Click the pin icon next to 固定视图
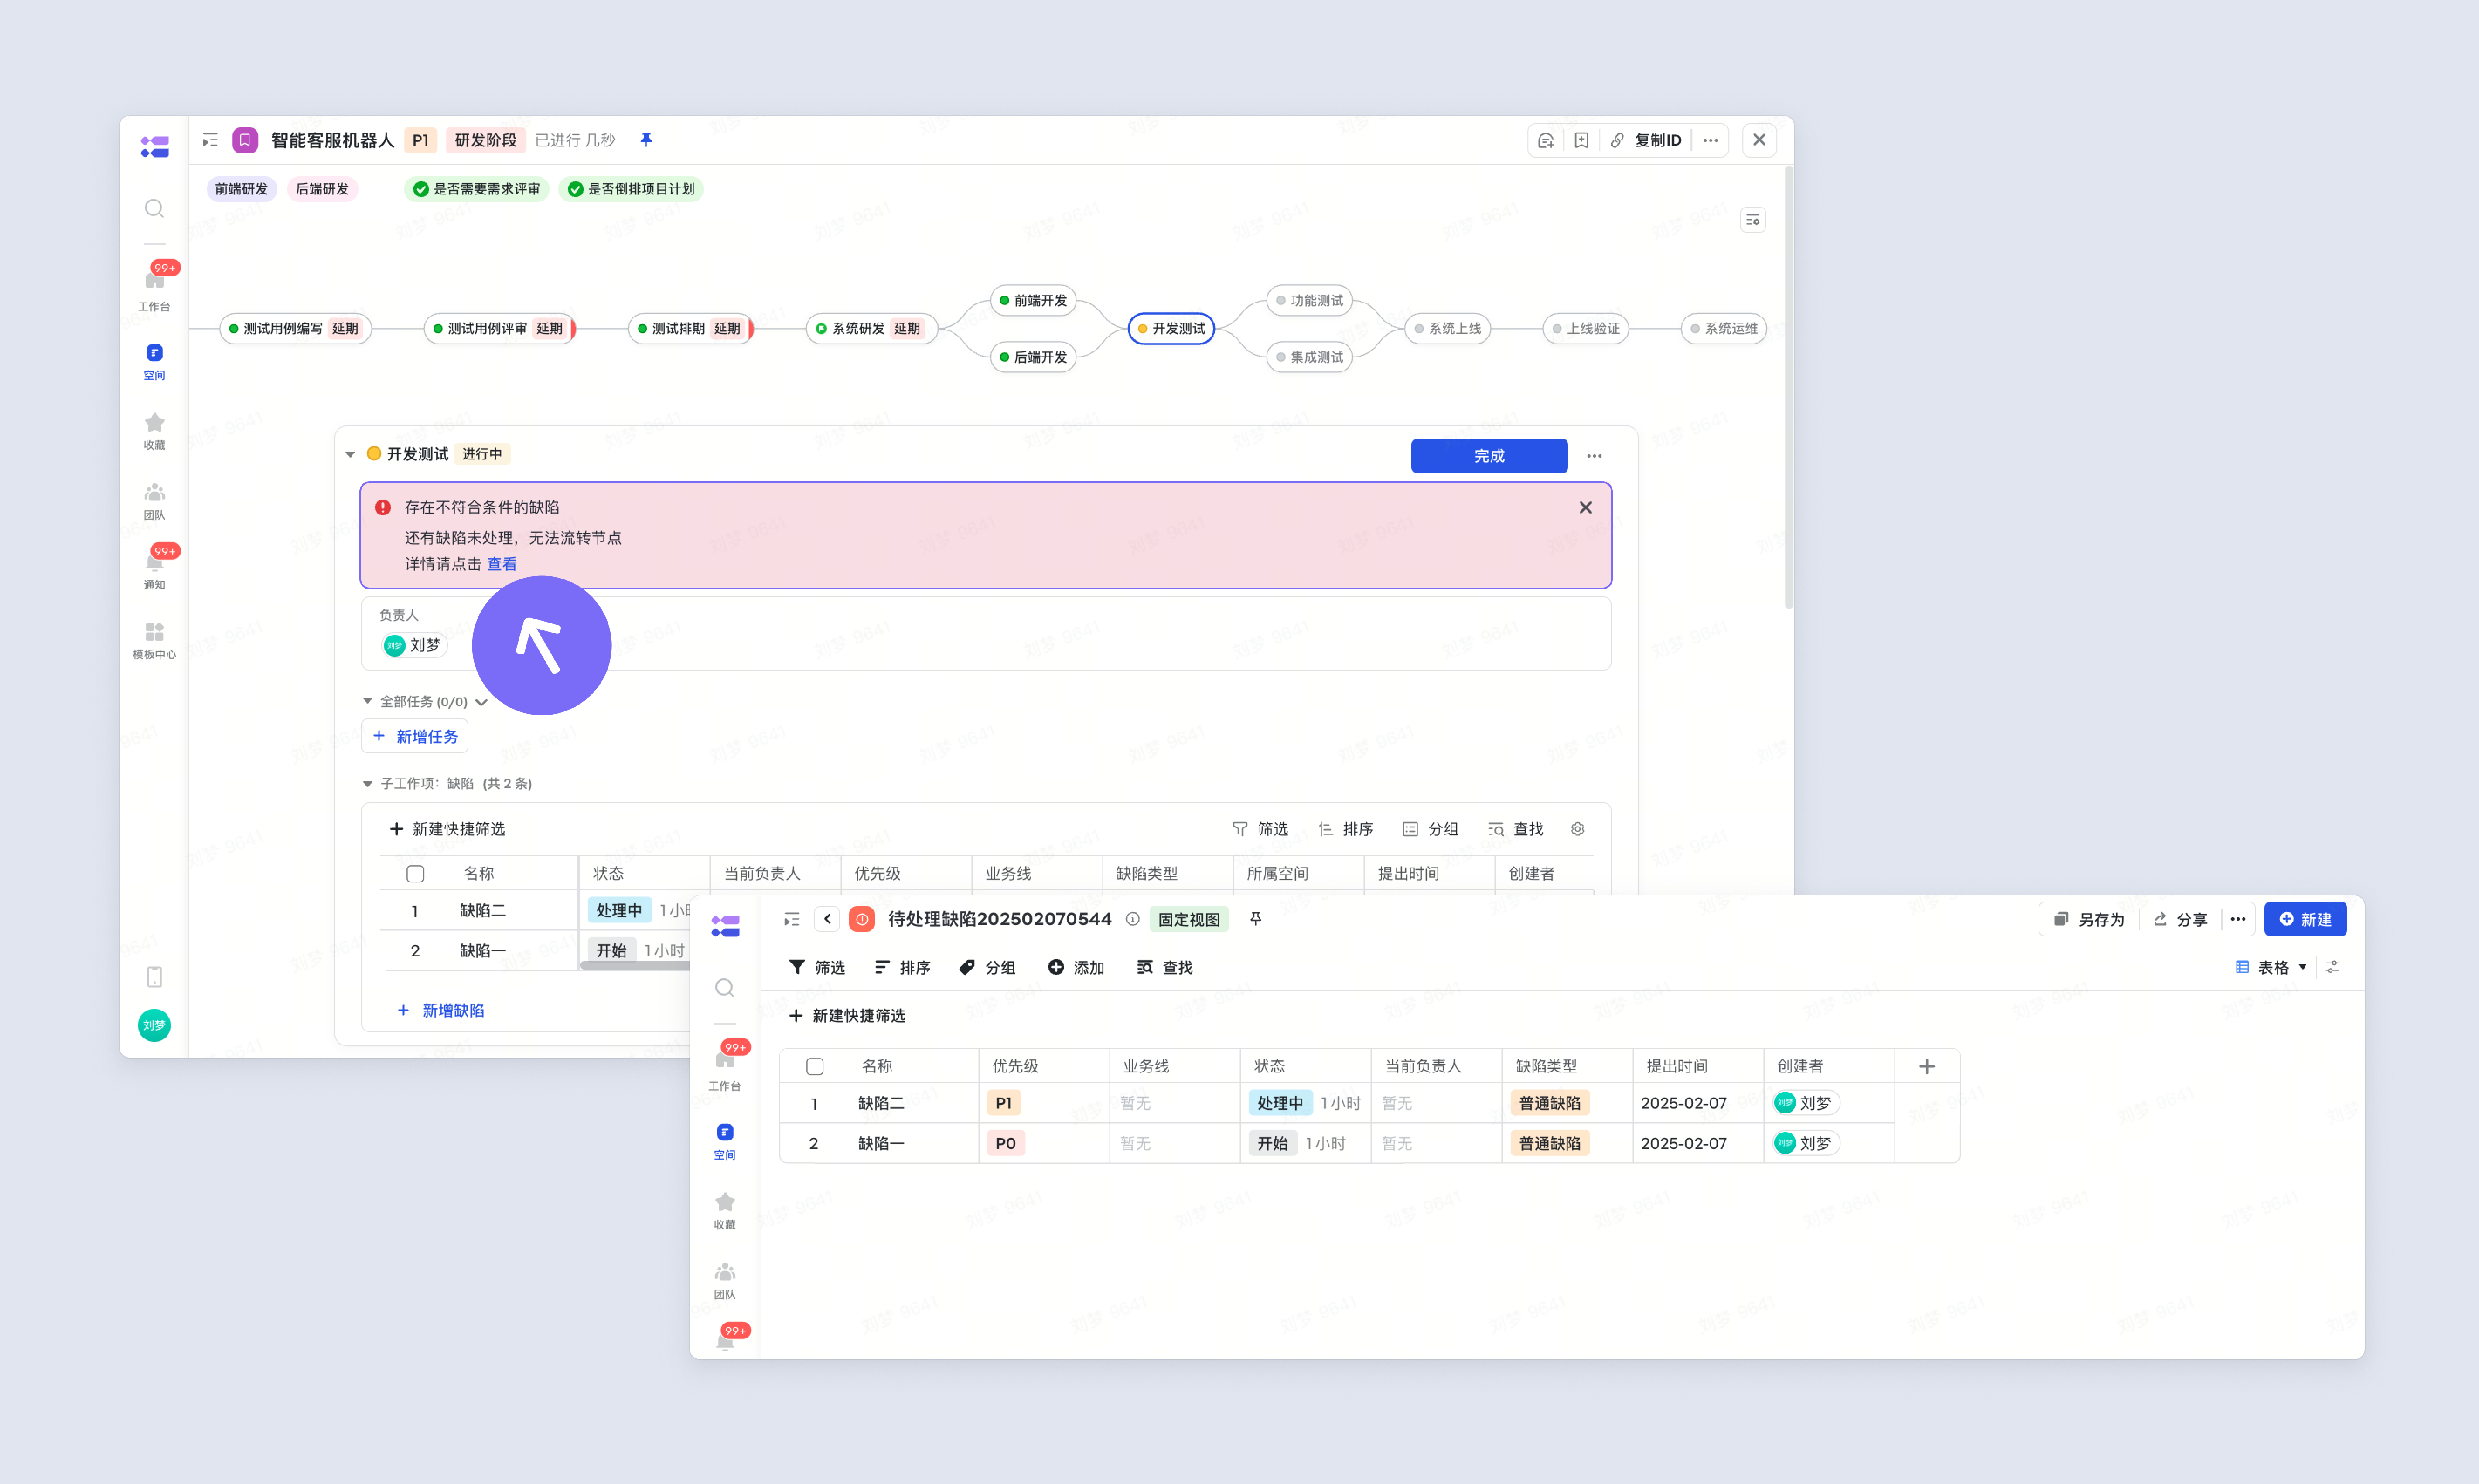Image resolution: width=2479 pixels, height=1484 pixels. click(x=1256, y=919)
